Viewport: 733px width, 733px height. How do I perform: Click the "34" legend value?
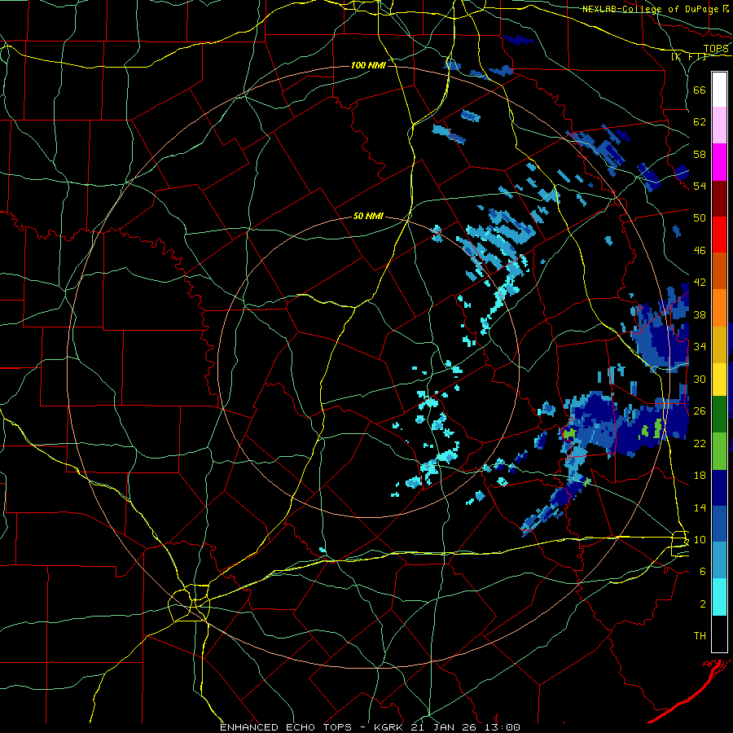700,347
